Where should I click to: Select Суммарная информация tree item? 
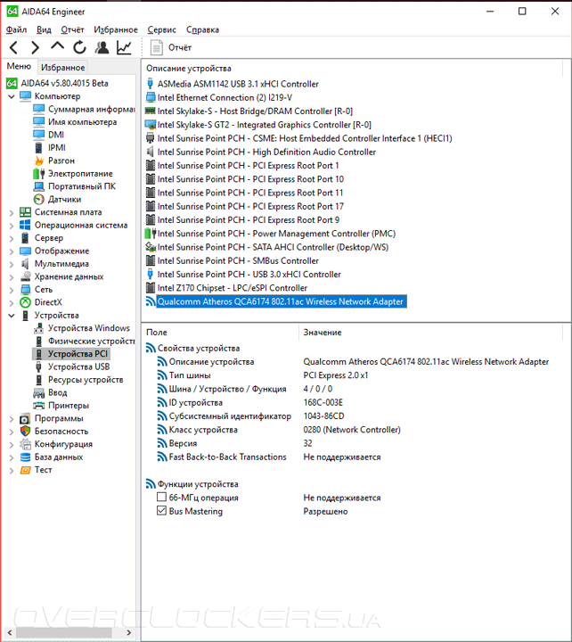click(x=91, y=109)
